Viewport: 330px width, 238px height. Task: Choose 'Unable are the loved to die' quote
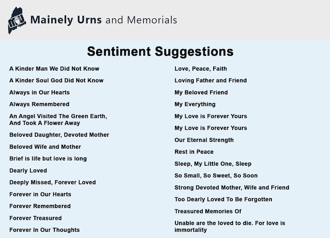(x=230, y=226)
